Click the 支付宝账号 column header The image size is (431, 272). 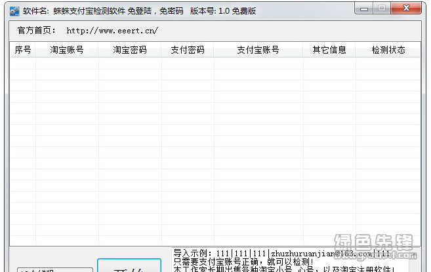(x=258, y=50)
